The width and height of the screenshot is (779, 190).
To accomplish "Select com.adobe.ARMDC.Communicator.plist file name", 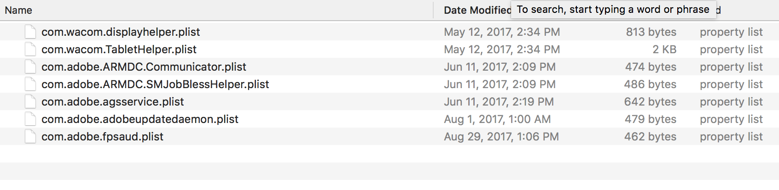I will tap(144, 67).
